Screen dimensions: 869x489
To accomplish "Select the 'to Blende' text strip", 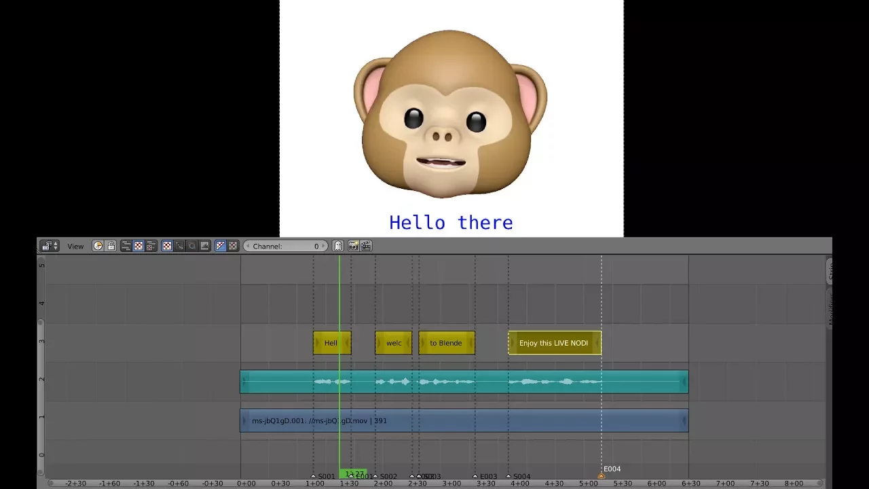I will 447,343.
